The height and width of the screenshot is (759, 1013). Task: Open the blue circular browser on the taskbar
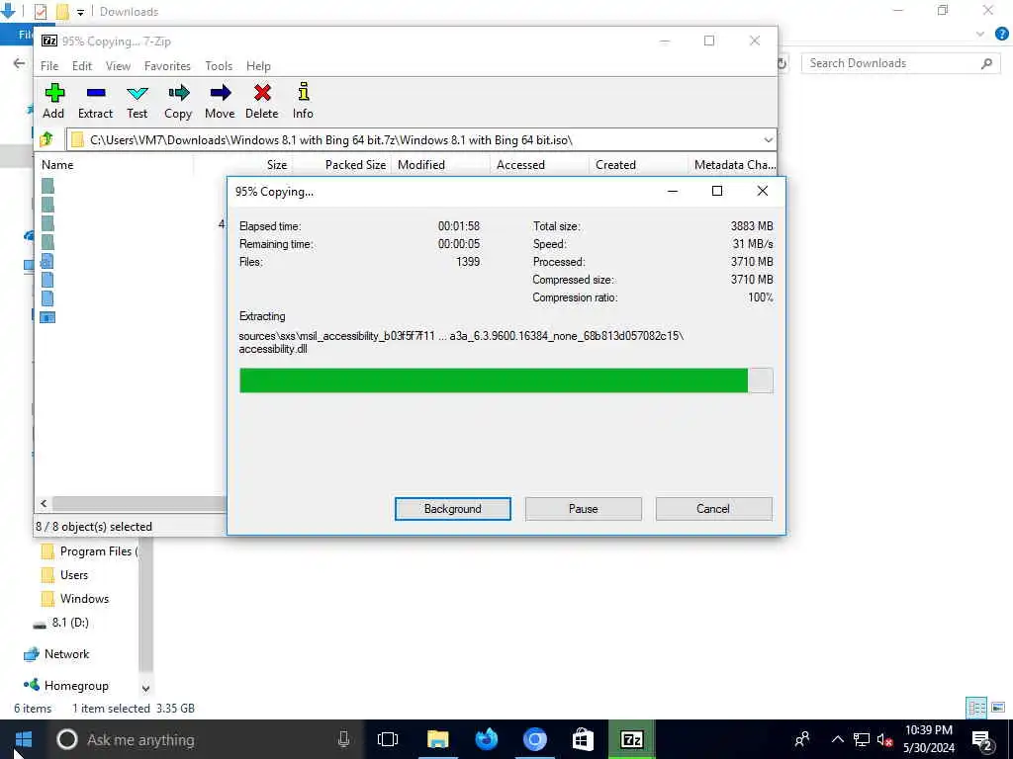coord(534,739)
